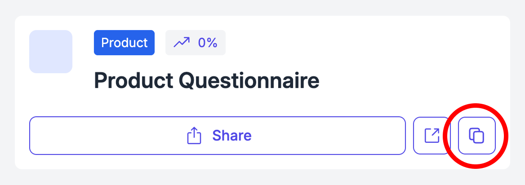
Task: Click the trending arrow icon
Action: [182, 43]
